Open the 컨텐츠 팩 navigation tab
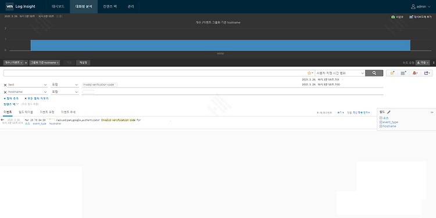Viewport: 436px width, 218px height. click(110, 6)
